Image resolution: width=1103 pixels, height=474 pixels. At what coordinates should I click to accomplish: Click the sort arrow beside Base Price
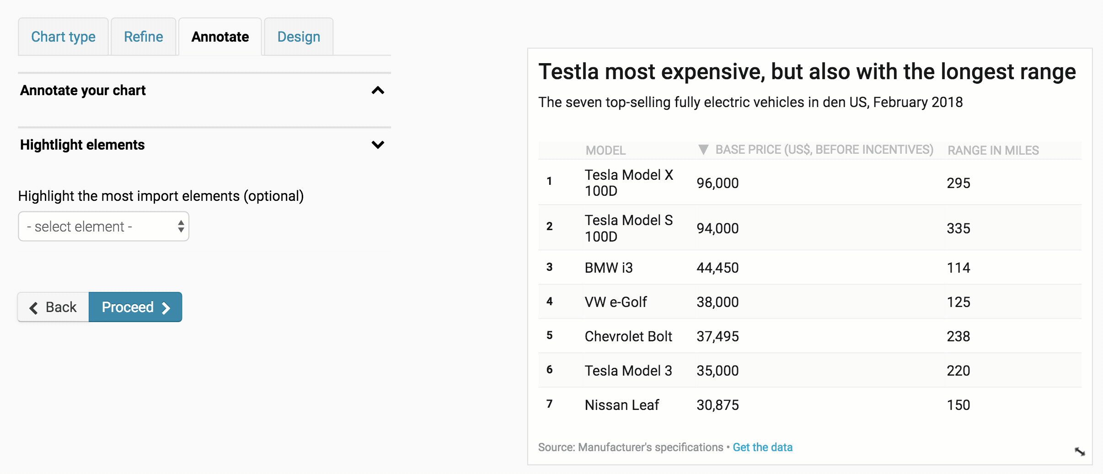click(x=703, y=150)
